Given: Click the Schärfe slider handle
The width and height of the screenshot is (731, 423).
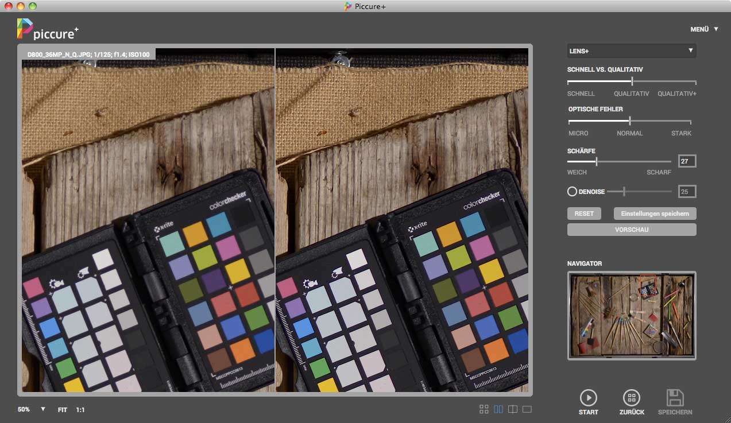Looking at the screenshot, I should (x=596, y=162).
